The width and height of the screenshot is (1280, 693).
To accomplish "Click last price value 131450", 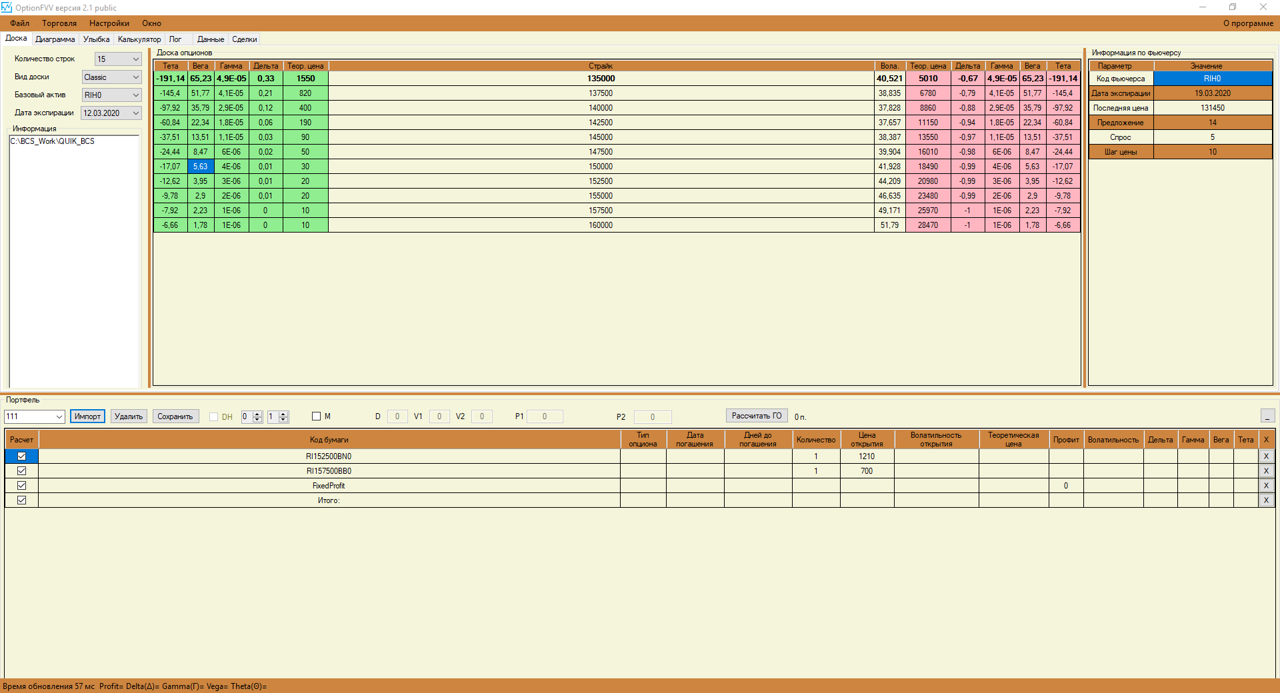I will 1213,108.
